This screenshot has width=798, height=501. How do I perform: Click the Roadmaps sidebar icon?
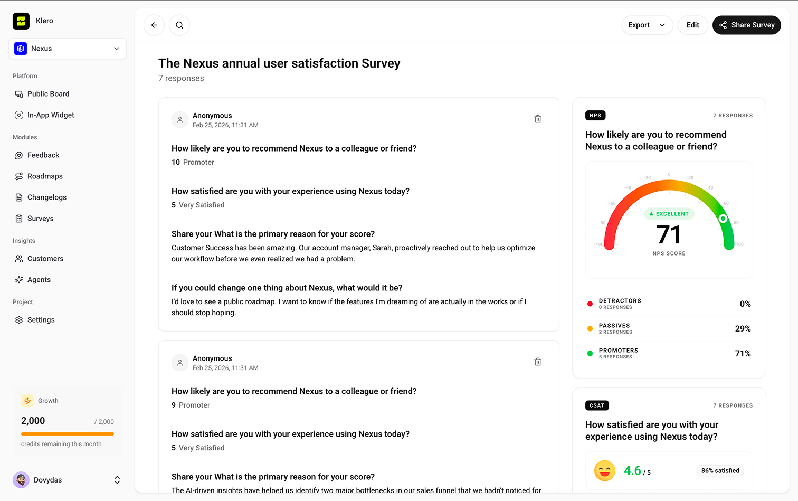[19, 176]
